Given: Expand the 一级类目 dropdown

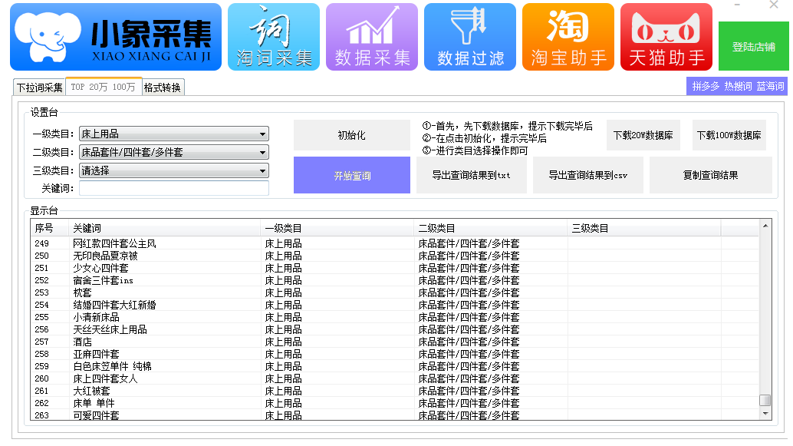Looking at the screenshot, I should 174,134.
